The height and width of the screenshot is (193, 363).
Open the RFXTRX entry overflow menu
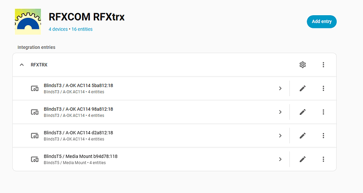tap(324, 65)
